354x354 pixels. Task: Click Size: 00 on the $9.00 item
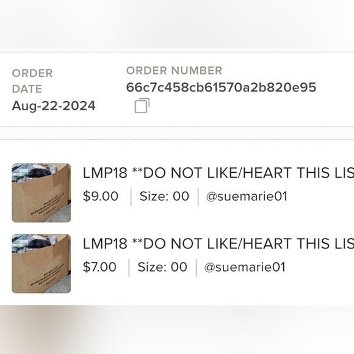(164, 196)
